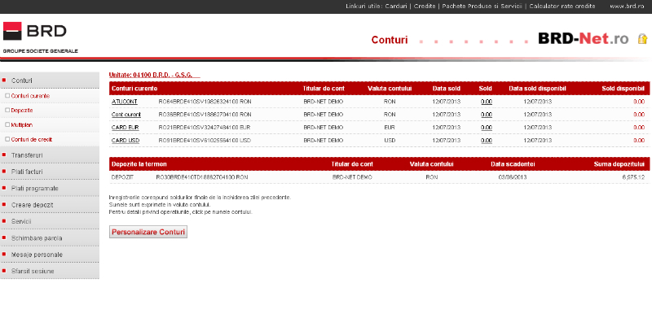652x318 pixels.
Task: Click the 0.00 Sold link for CARD EUR
Action: 486,128
